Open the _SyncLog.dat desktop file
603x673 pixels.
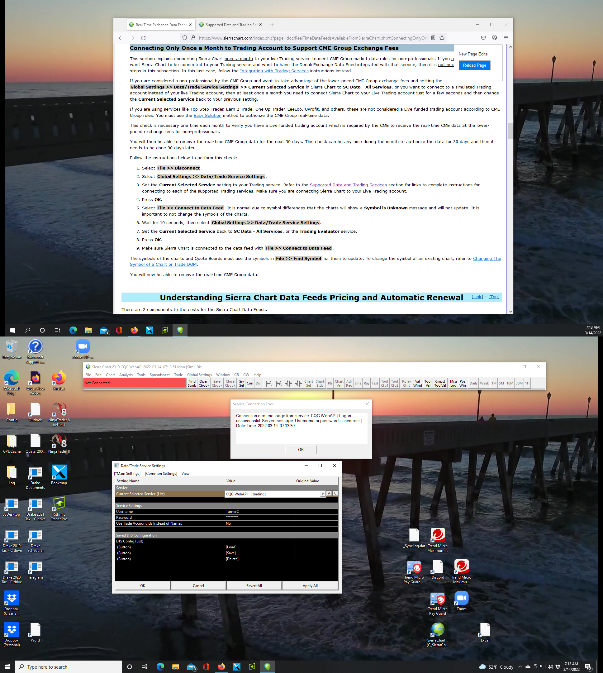click(x=414, y=538)
